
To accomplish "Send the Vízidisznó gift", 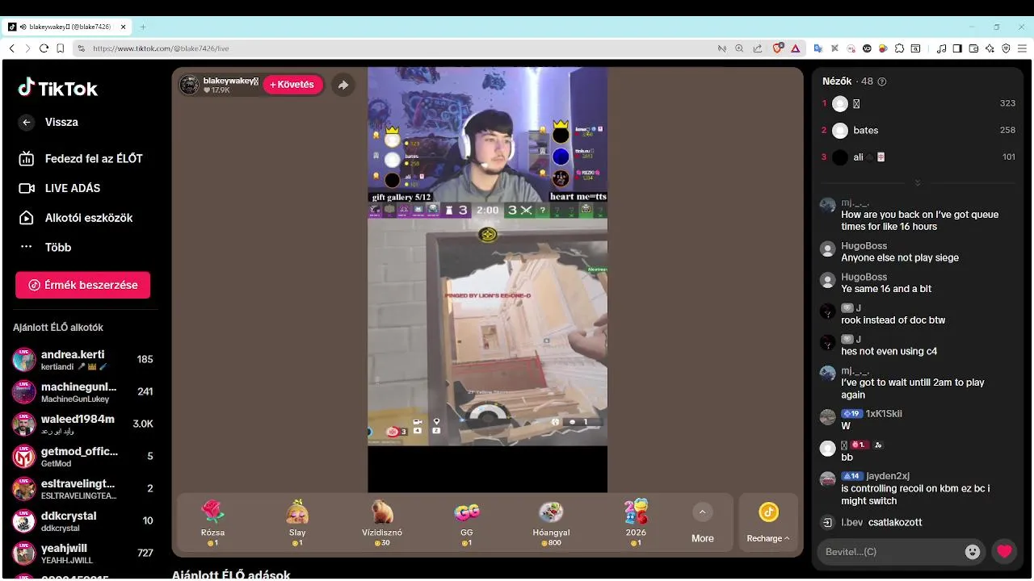I will tap(382, 522).
